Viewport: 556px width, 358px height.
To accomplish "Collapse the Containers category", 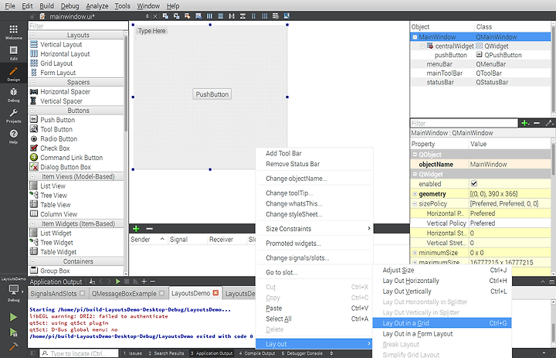I will tap(32, 261).
